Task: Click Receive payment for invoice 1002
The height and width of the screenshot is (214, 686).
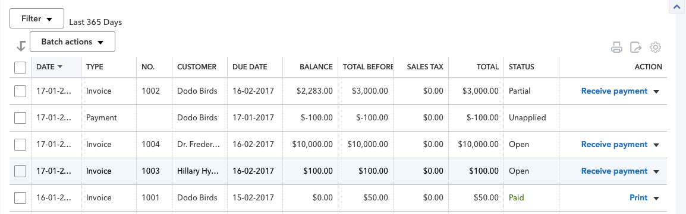Action: [614, 91]
